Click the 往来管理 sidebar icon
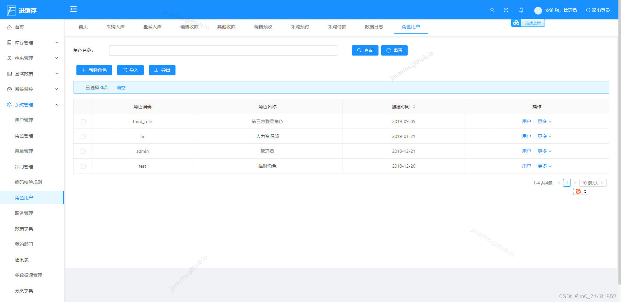Screen dimensions: 621x302 pyautogui.click(x=9, y=58)
